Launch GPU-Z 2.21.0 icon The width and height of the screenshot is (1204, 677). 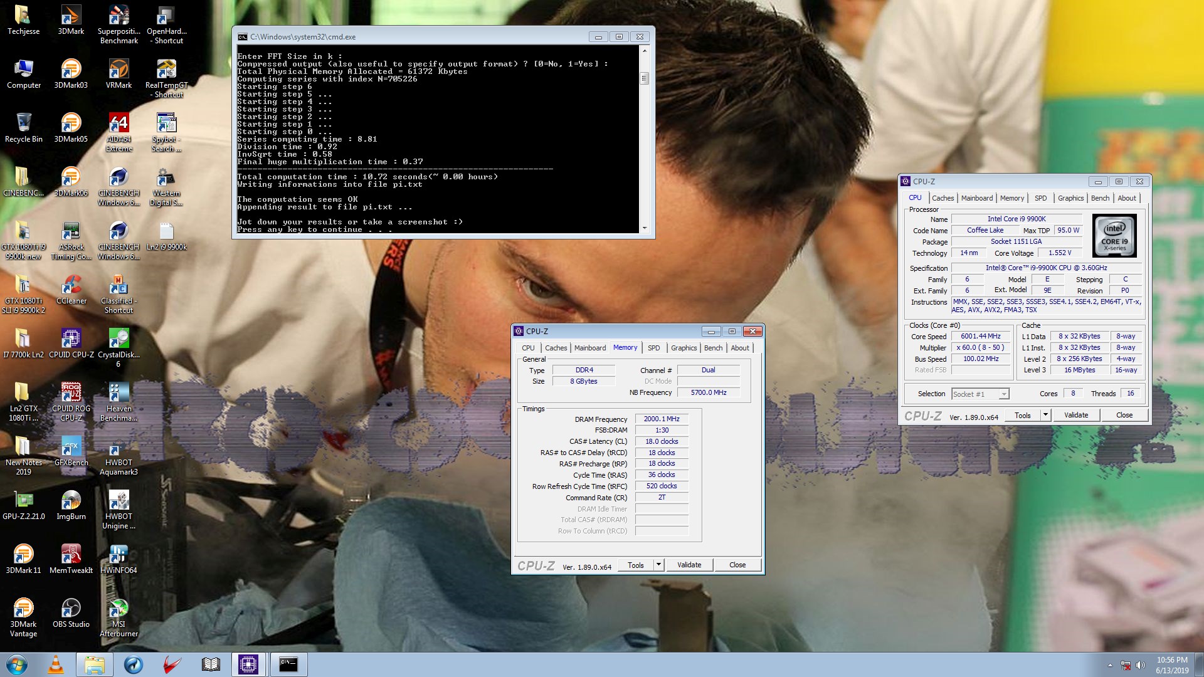tap(23, 505)
